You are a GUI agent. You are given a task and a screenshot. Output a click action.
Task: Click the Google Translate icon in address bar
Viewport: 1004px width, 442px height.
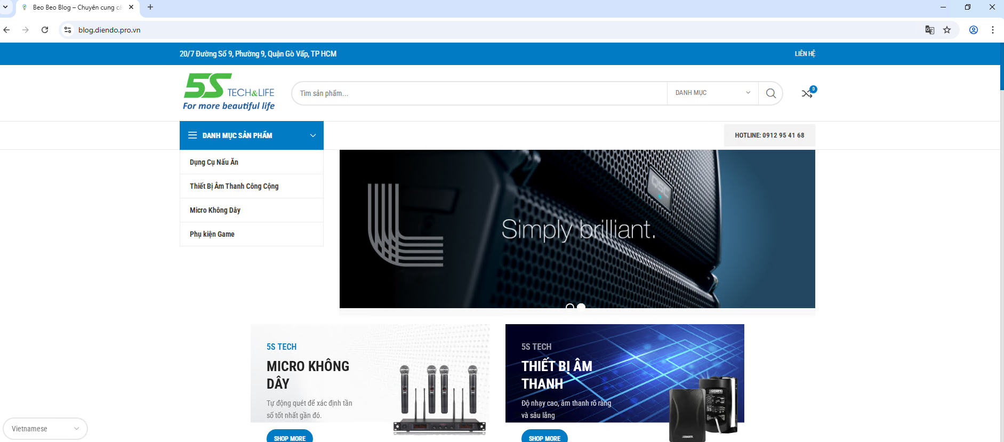point(929,30)
